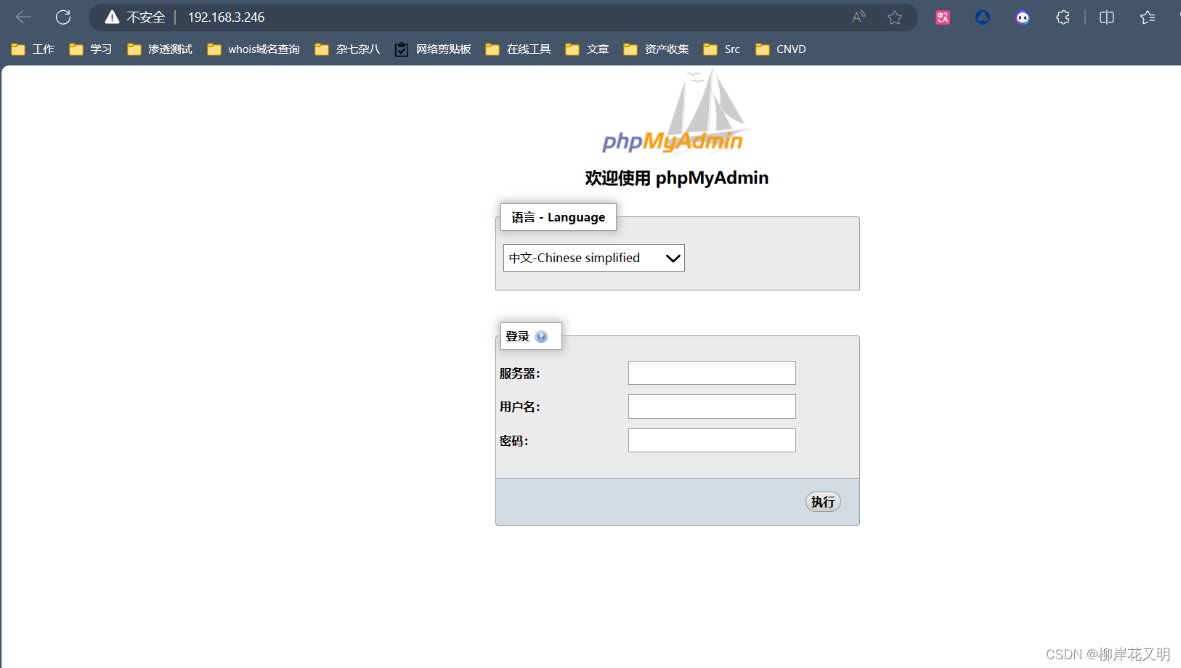The height and width of the screenshot is (668, 1181).
Task: Click the 服务器: field label
Action: pyautogui.click(x=520, y=373)
